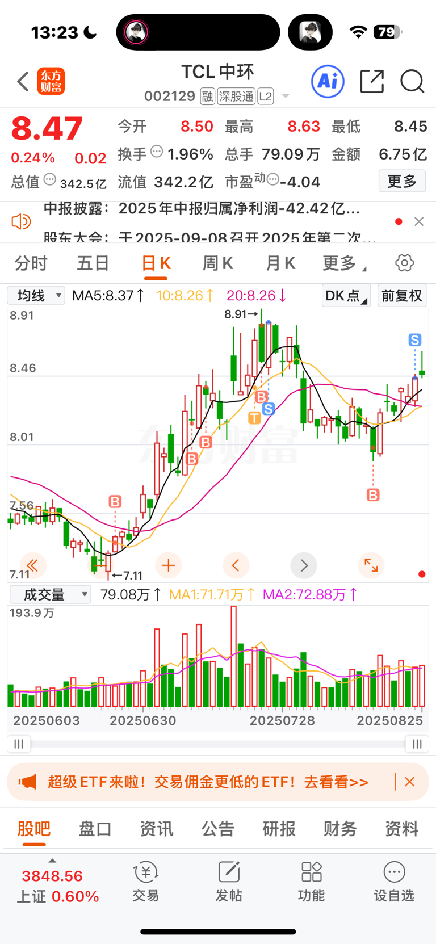Open the 公告 tab
This screenshot has height=944, width=436.
point(218,829)
